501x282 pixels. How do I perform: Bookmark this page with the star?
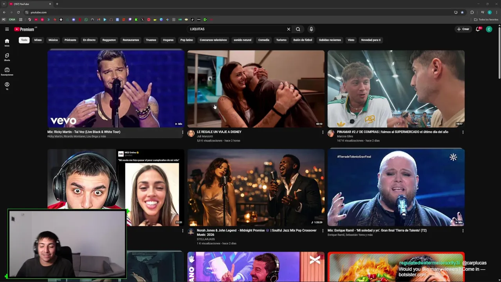(462, 12)
